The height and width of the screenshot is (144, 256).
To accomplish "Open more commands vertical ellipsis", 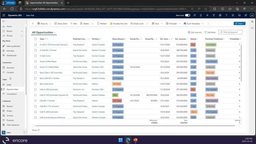I will (x=208, y=23).
